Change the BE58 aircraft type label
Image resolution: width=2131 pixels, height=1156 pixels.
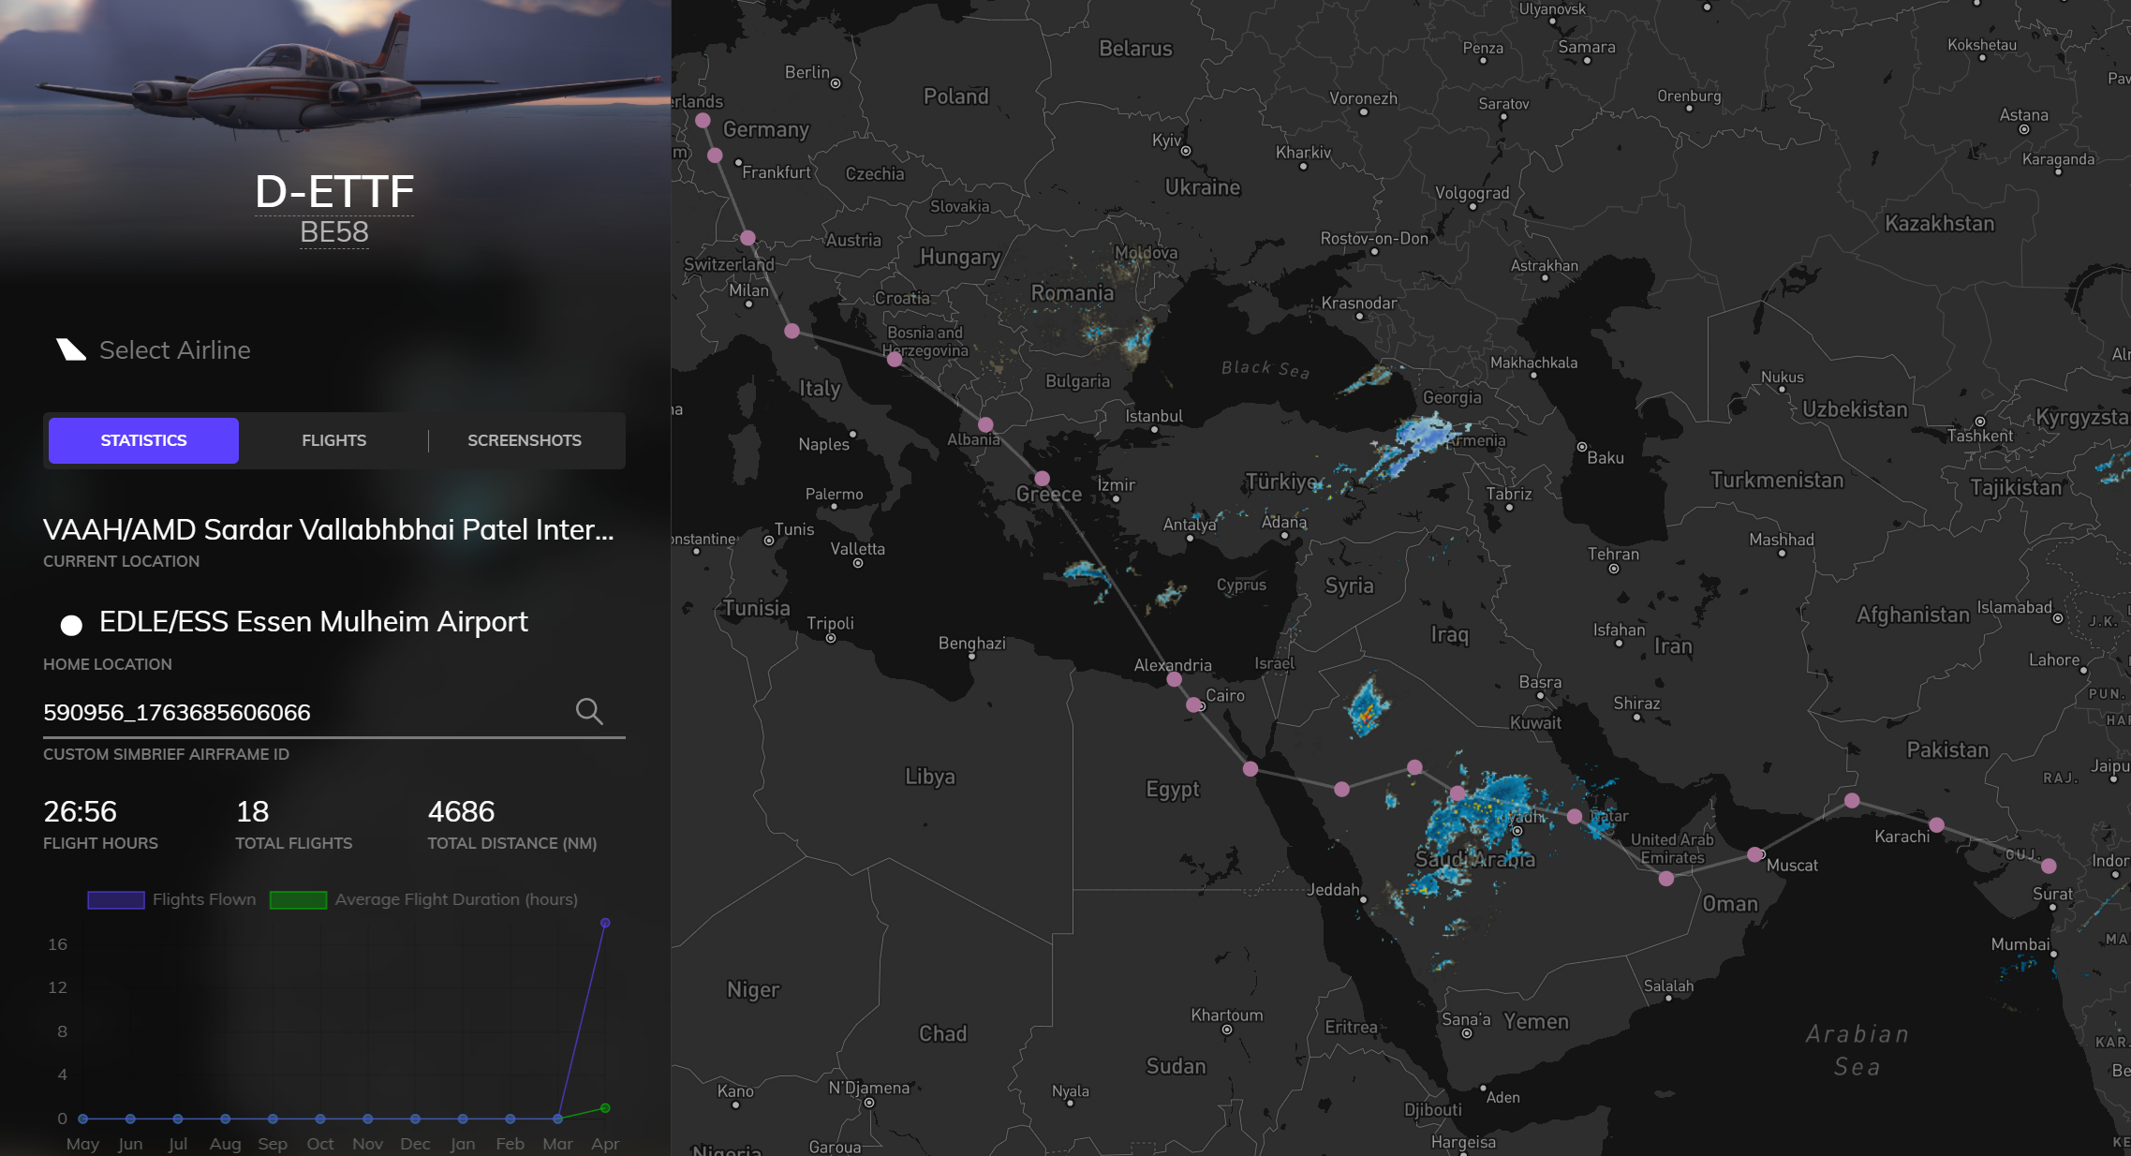click(x=334, y=232)
